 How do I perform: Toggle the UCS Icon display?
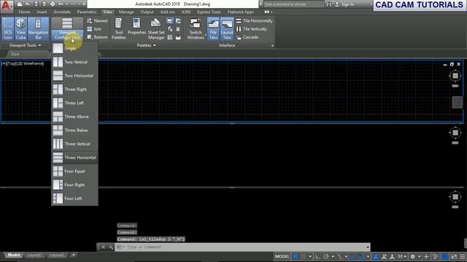point(8,28)
